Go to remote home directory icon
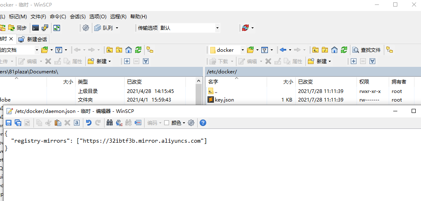The image size is (421, 201). point(334,50)
